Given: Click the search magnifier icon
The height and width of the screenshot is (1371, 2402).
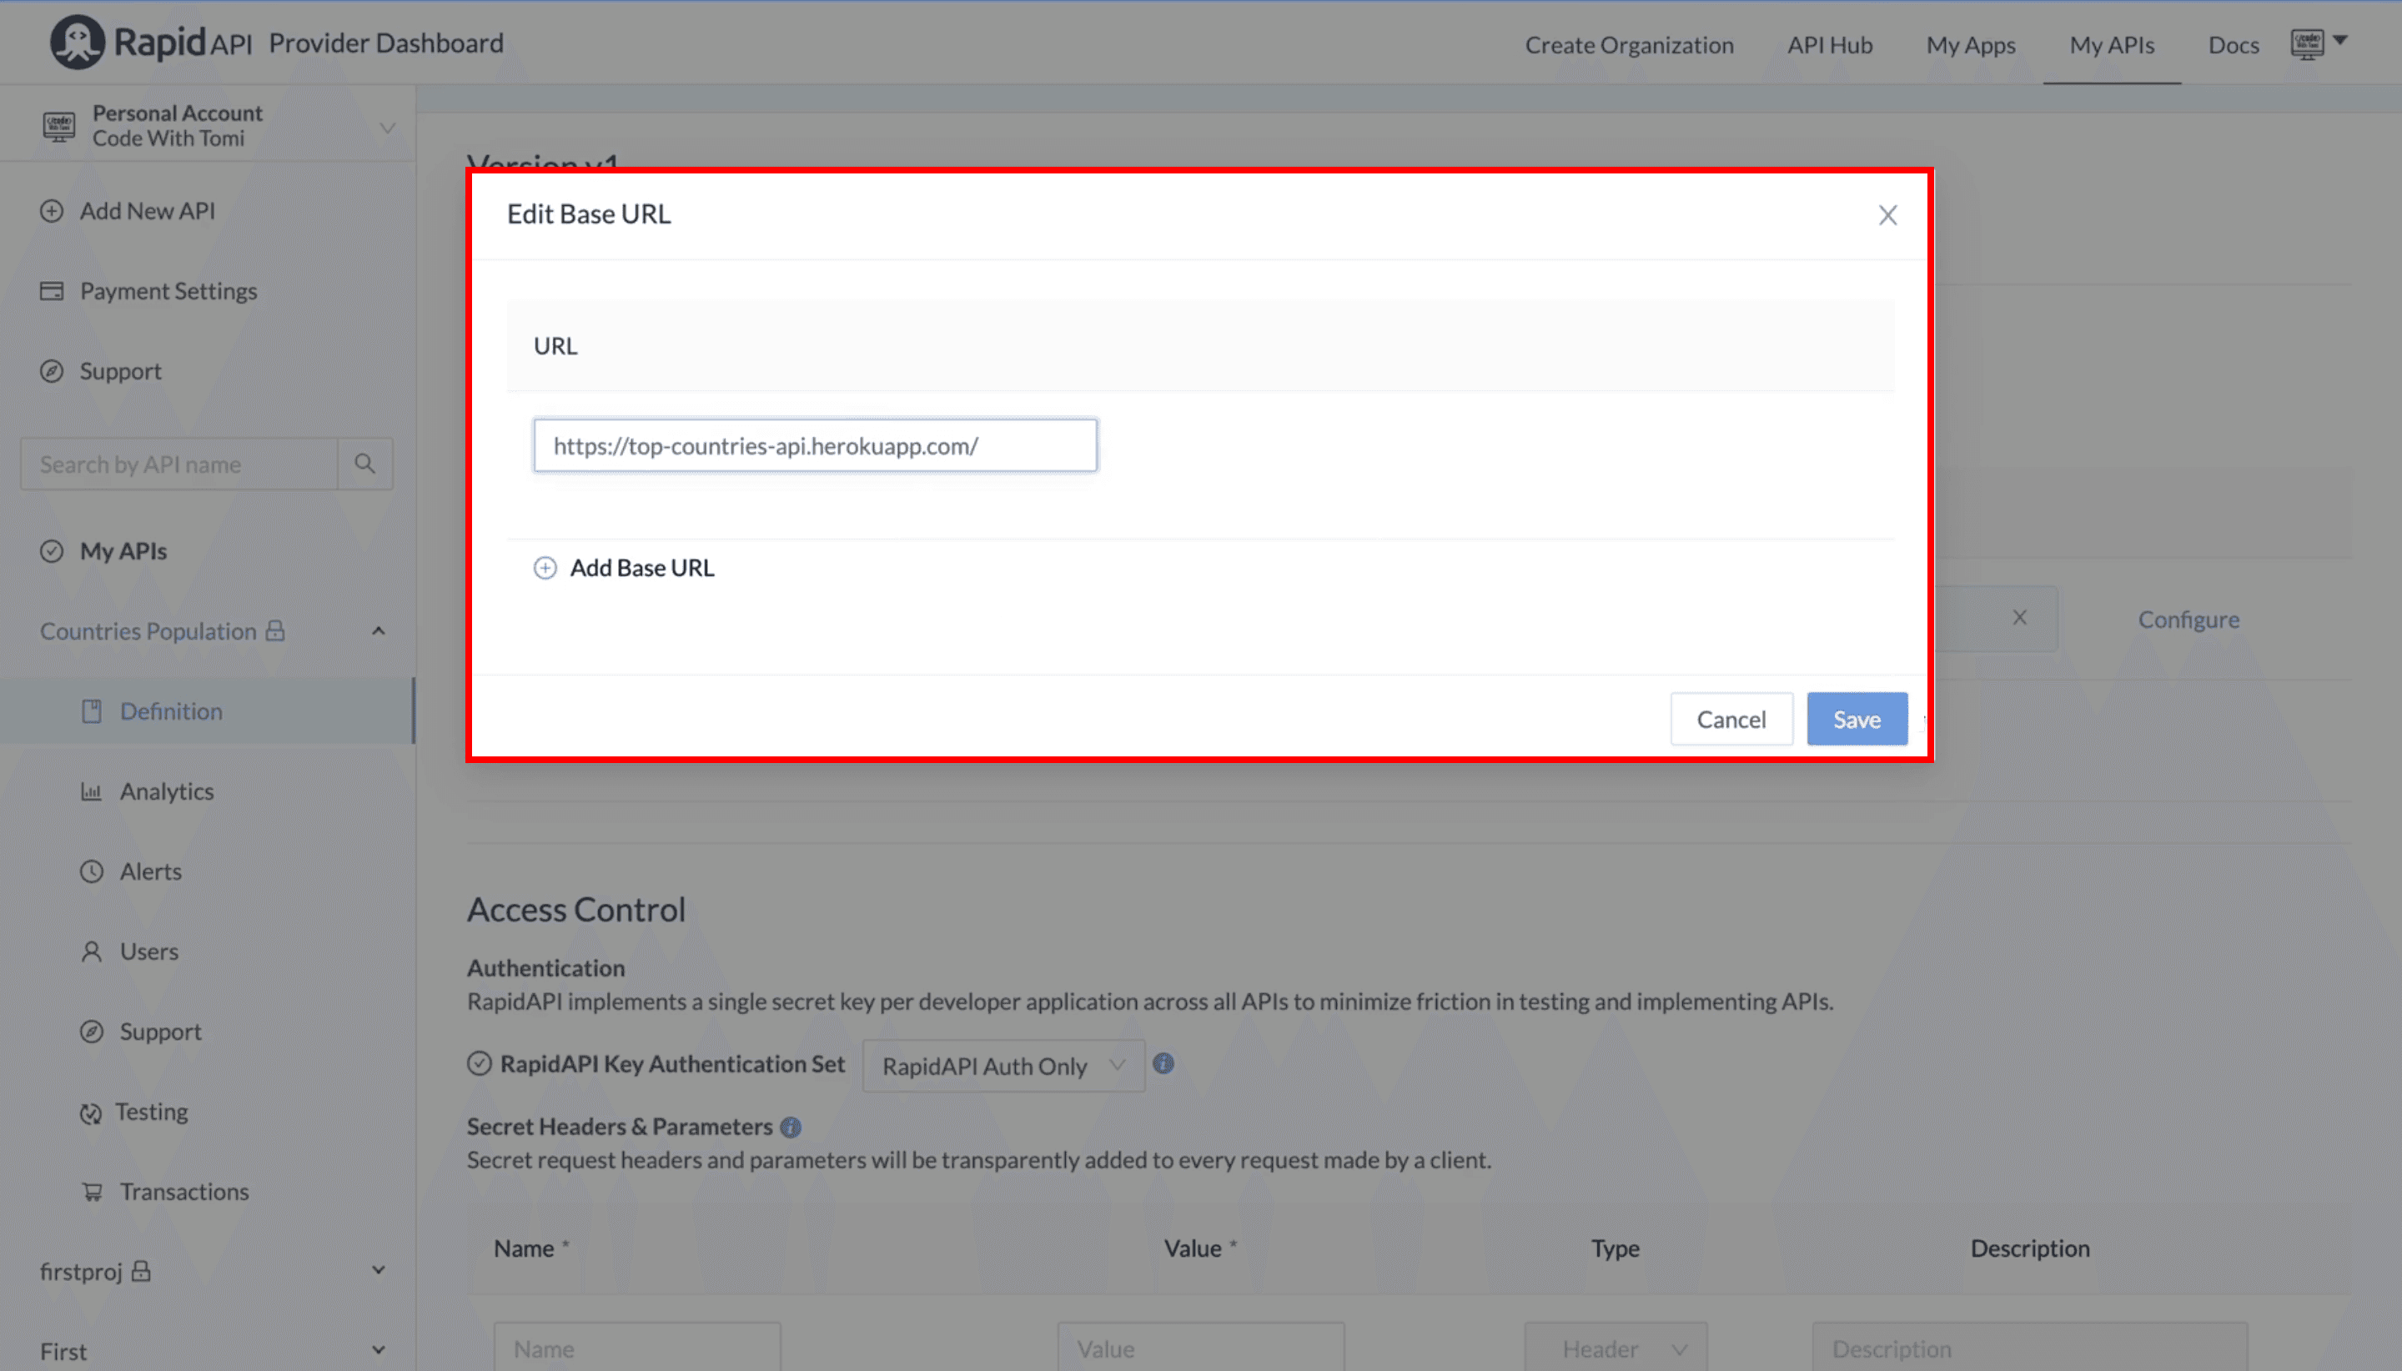Looking at the screenshot, I should [364, 464].
